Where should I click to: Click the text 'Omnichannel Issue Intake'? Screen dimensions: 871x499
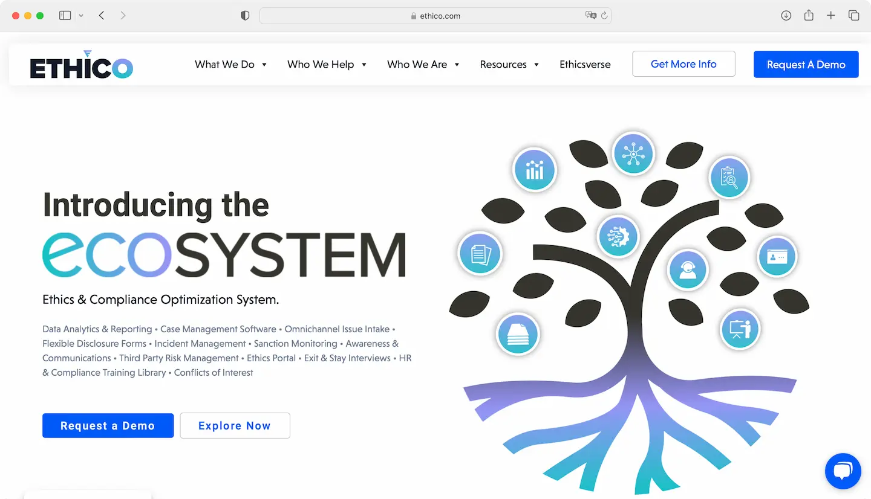(x=338, y=329)
